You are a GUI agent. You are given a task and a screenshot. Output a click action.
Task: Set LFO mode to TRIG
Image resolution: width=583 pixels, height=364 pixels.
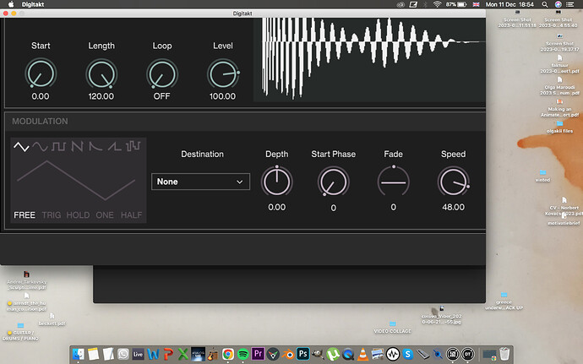coord(52,215)
